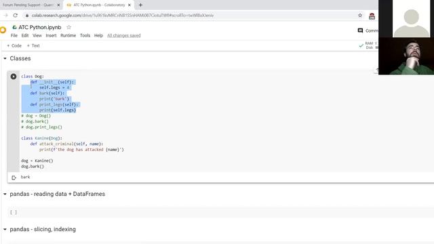Screen dimensions: 434x244
Task: Collapse the pandas reading data section
Action: tap(5, 194)
